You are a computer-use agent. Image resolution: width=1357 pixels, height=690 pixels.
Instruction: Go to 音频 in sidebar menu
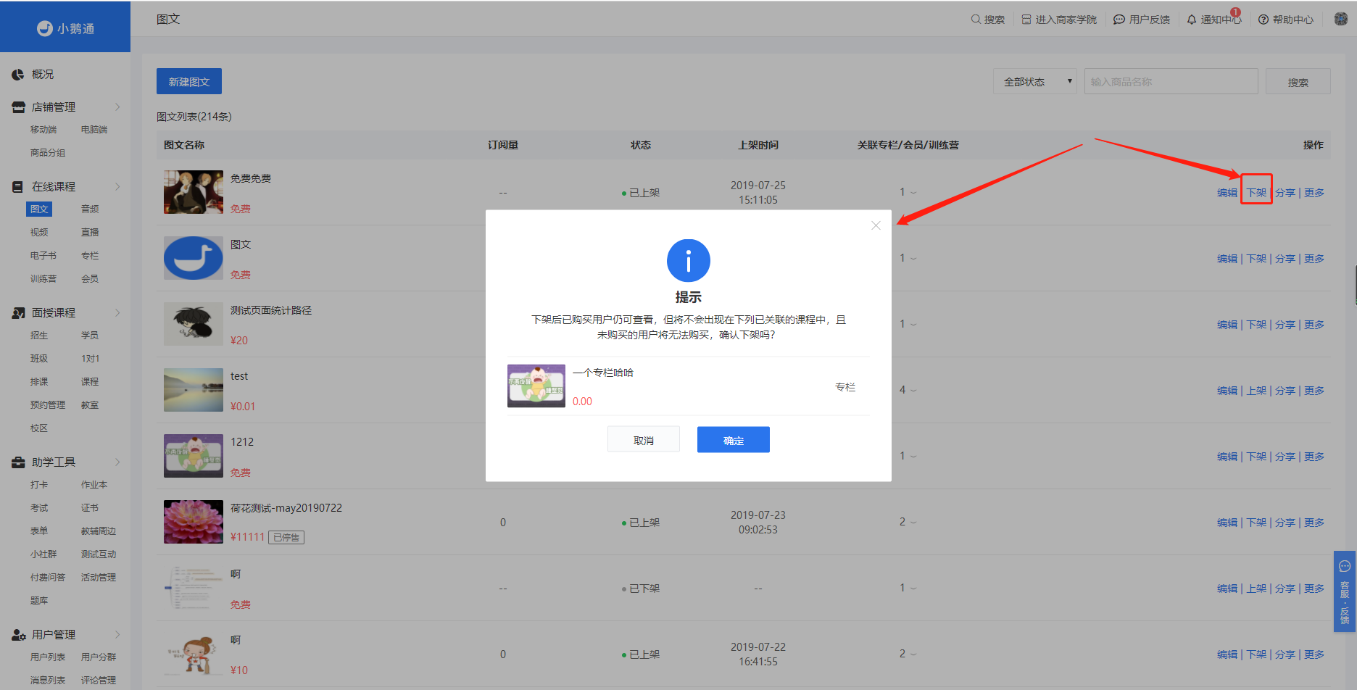(90, 209)
